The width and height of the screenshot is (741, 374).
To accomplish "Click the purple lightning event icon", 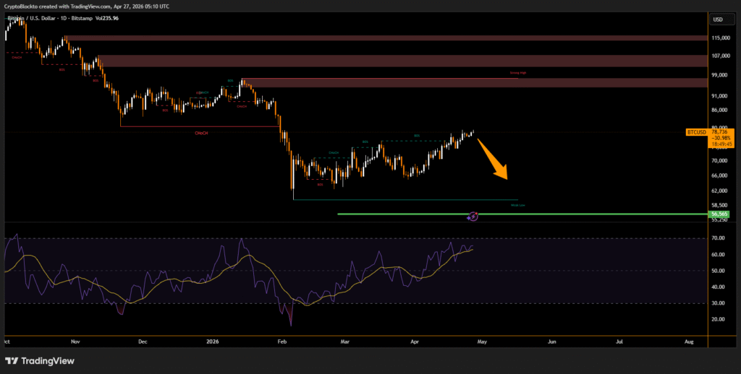I will (473, 215).
